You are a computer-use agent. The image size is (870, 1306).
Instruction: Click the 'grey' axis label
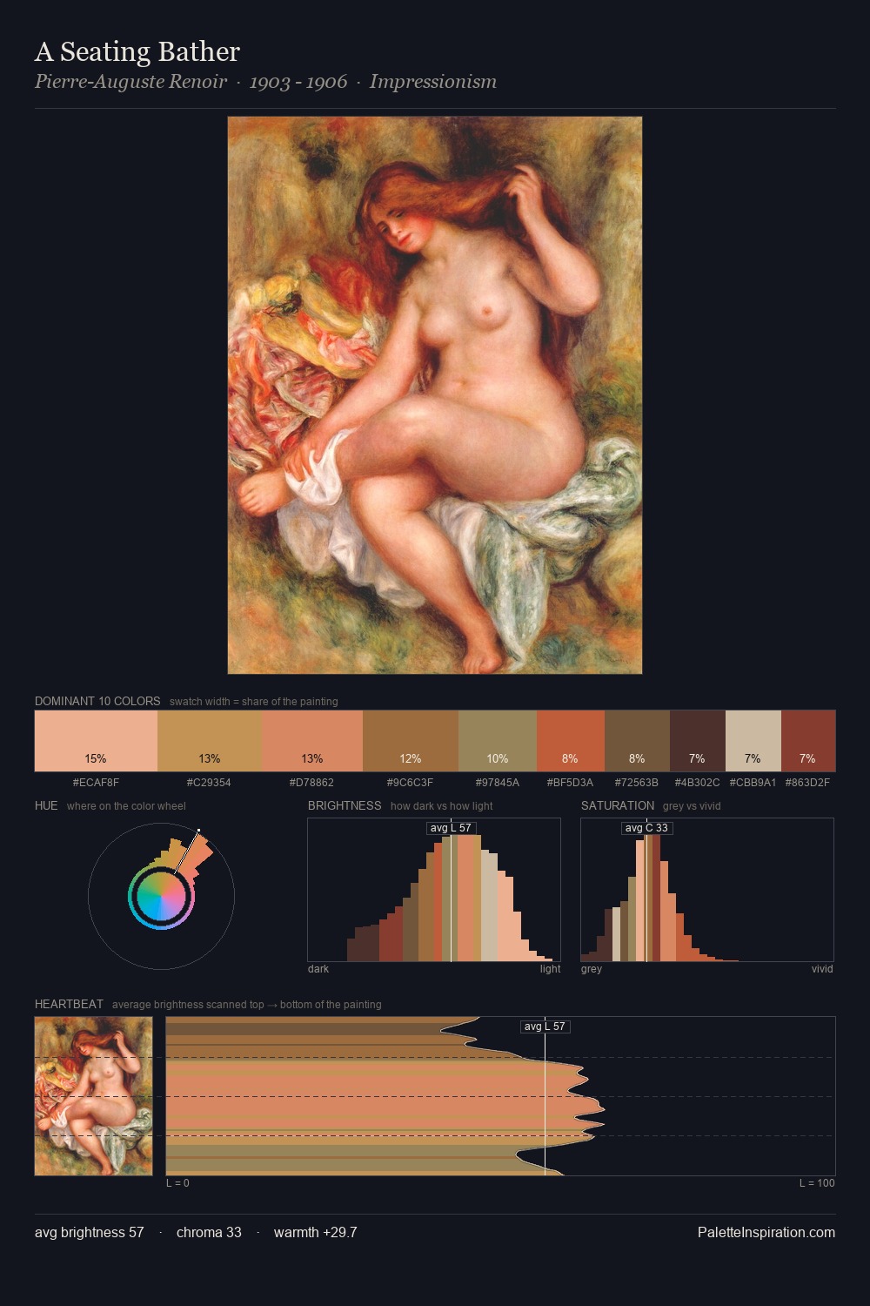coord(592,968)
